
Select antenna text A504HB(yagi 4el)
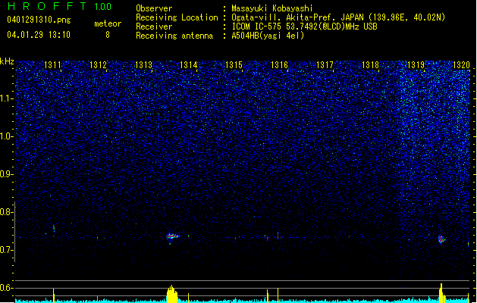pos(268,36)
